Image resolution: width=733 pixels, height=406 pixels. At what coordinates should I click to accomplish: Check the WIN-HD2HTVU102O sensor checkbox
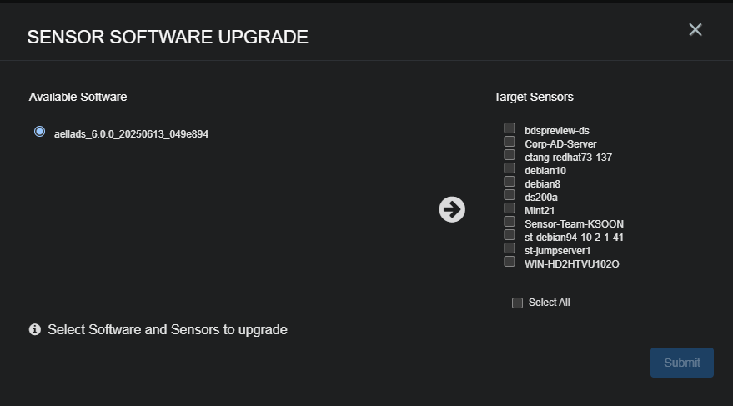(x=510, y=262)
